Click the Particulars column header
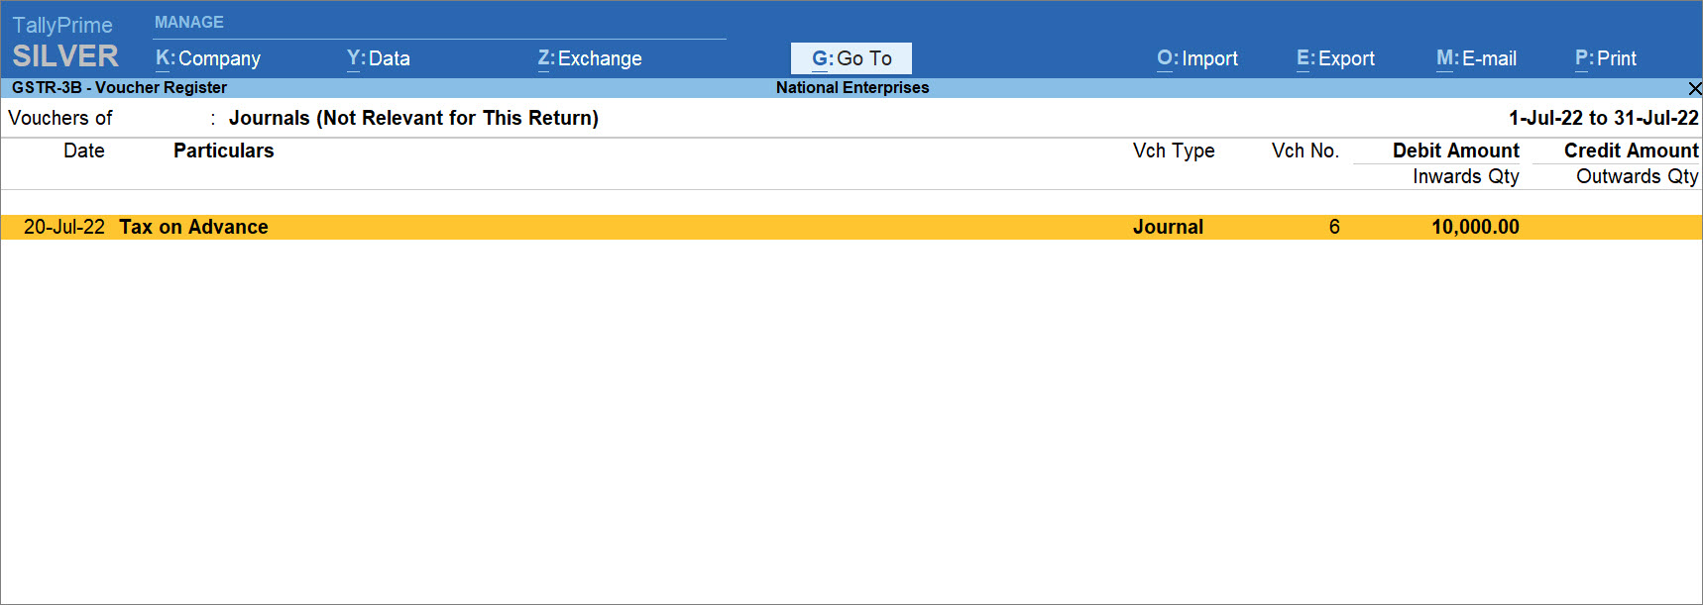The width and height of the screenshot is (1703, 605). coord(224,151)
